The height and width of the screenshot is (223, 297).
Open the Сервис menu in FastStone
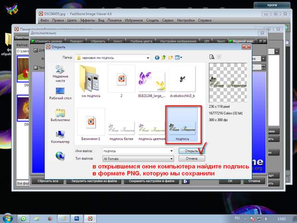(168, 20)
